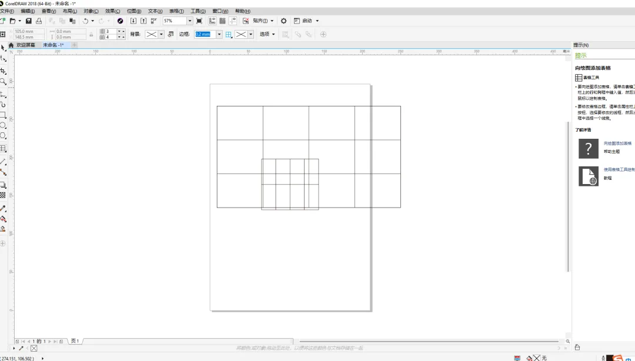This screenshot has height=361, width=635.
Task: Select the Parallel Dimension tool
Action: (x=3, y=161)
